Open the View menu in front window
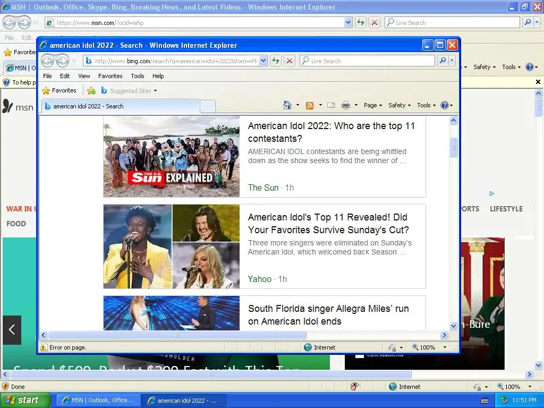This screenshot has width=544, height=408. click(x=84, y=76)
